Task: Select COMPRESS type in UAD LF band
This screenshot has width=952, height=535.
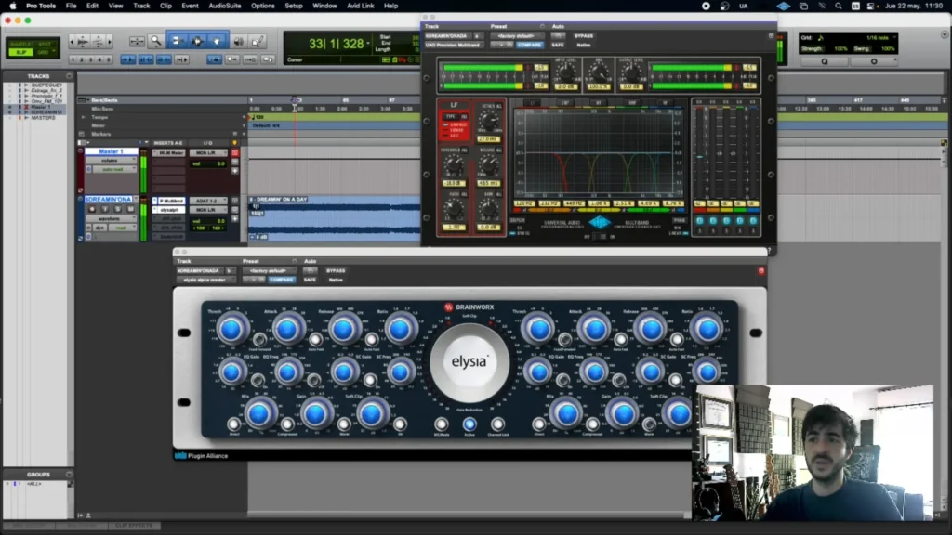Action: point(456,125)
